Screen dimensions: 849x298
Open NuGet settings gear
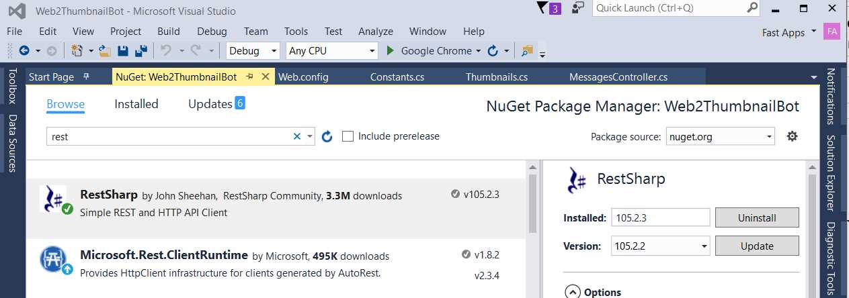[x=793, y=136]
